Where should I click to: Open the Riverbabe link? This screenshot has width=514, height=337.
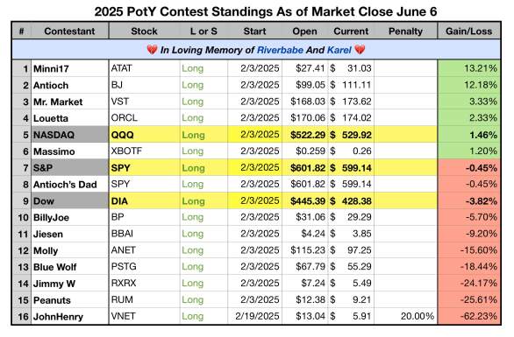point(280,50)
